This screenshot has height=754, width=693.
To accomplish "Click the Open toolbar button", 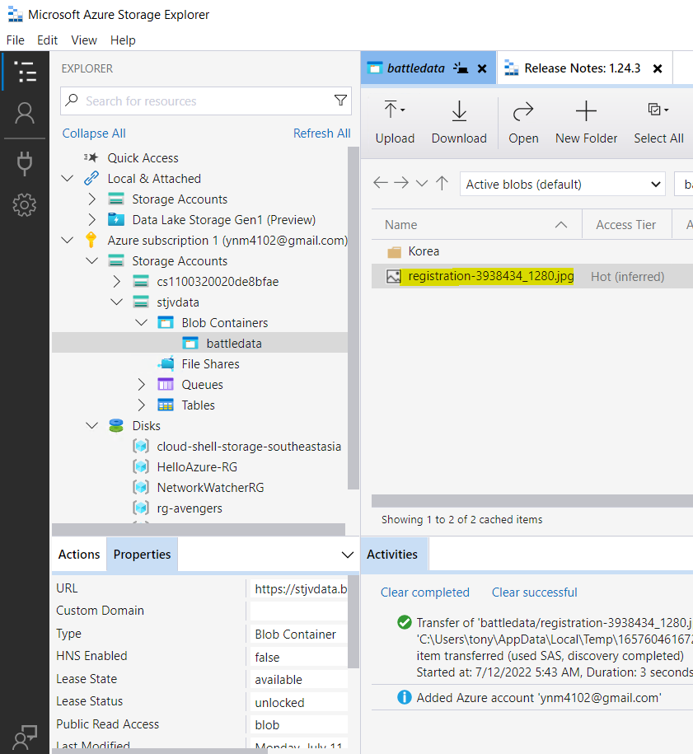I will tap(523, 123).
